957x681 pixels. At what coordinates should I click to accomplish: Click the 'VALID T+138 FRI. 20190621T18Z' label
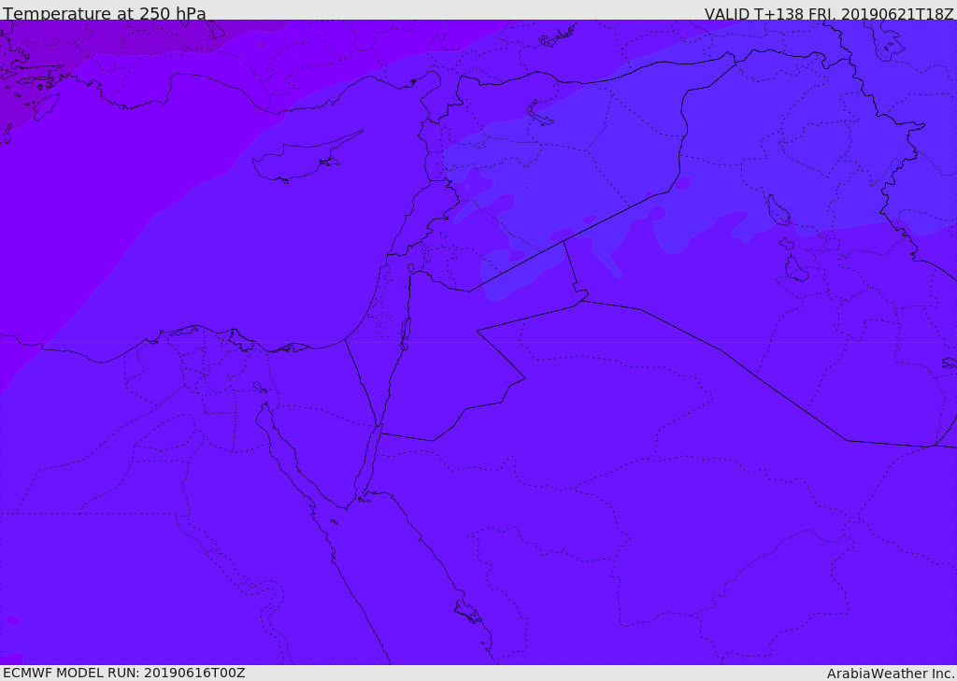coord(829,13)
